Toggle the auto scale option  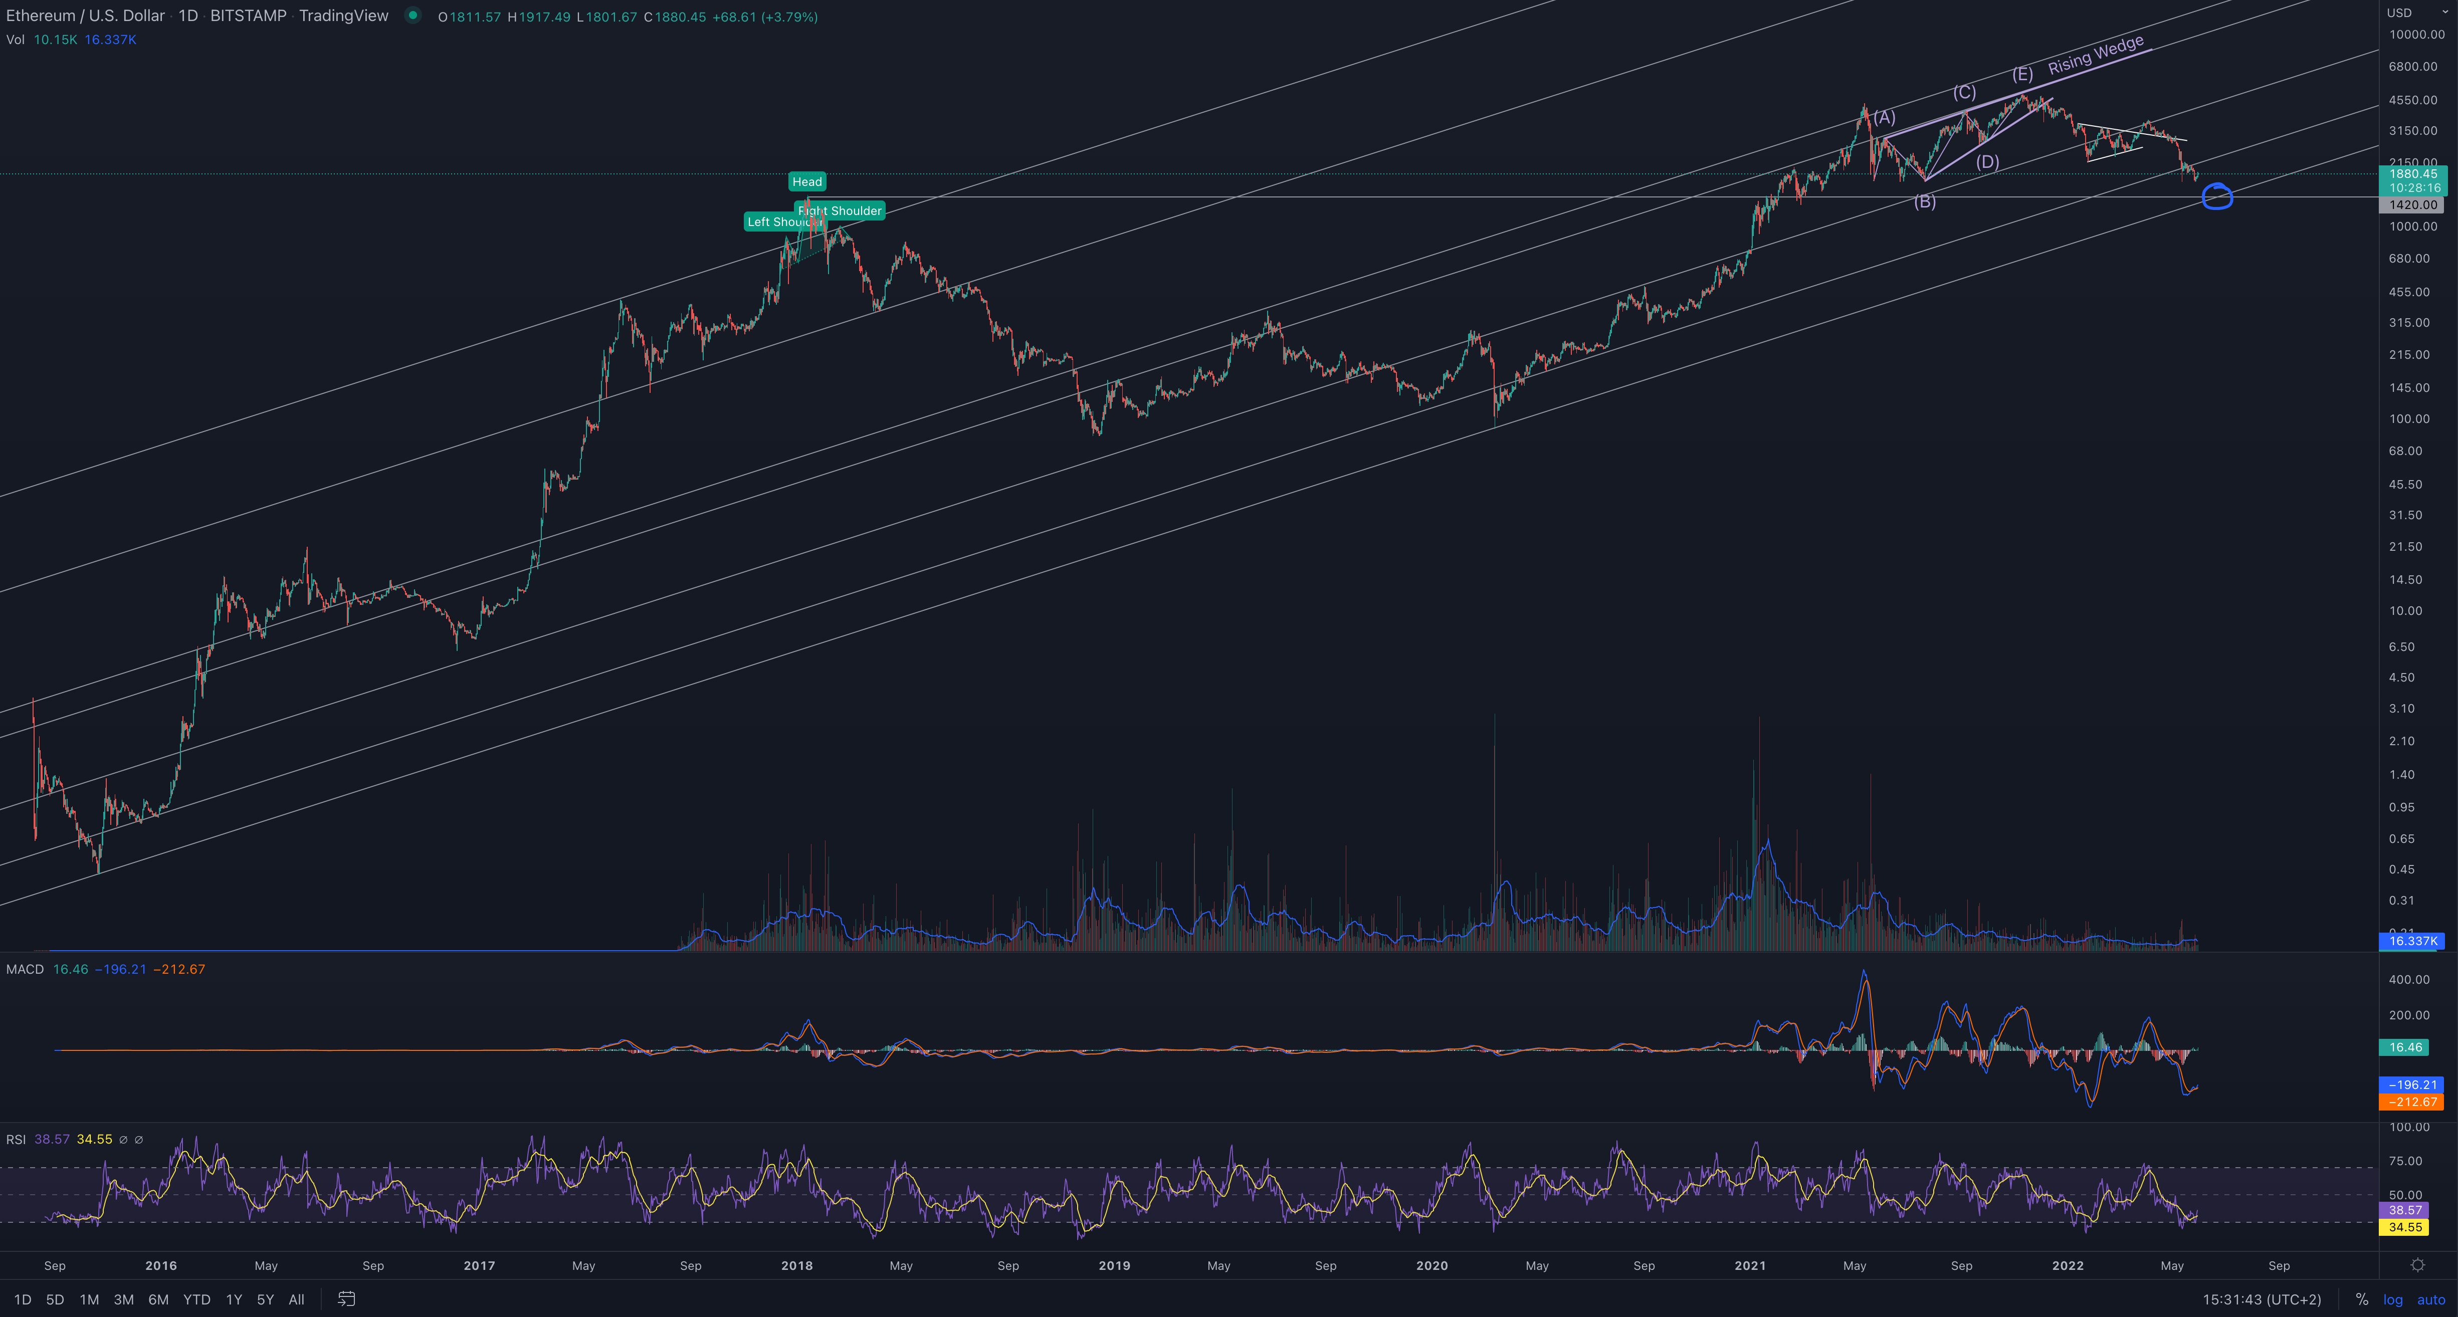click(2430, 1299)
